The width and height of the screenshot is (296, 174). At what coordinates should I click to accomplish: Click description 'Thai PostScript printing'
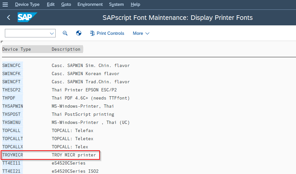[x=83, y=114]
